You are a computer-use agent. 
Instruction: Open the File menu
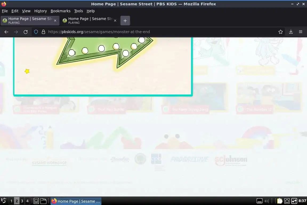pyautogui.click(x=5, y=11)
